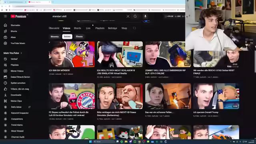Click into the YouTube search field

88,16
